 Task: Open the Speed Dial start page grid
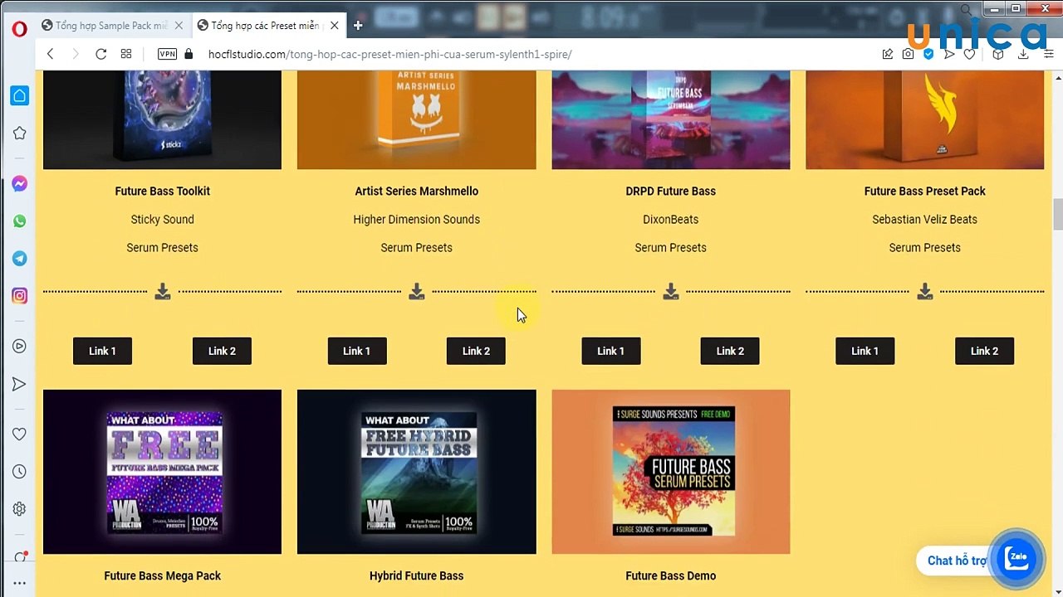(x=126, y=54)
